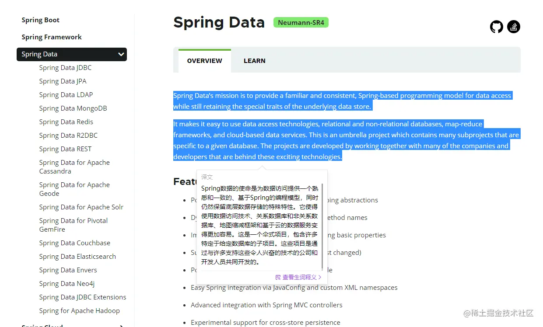Image resolution: width=543 pixels, height=327 pixels.
Task: Open the Spring Data Neo4j link
Action: click(x=67, y=284)
